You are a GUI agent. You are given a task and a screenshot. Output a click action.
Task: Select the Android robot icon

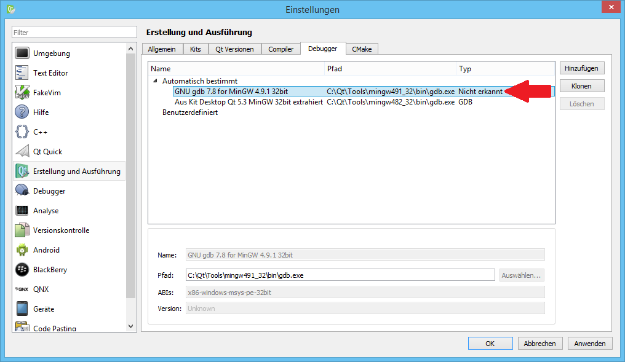pyautogui.click(x=22, y=250)
